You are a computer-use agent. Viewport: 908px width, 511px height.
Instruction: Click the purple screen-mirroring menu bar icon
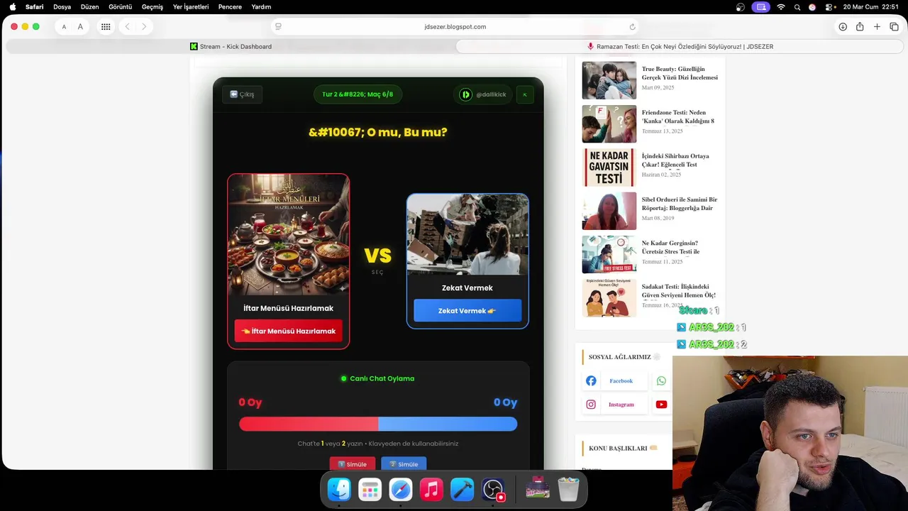pyautogui.click(x=761, y=7)
